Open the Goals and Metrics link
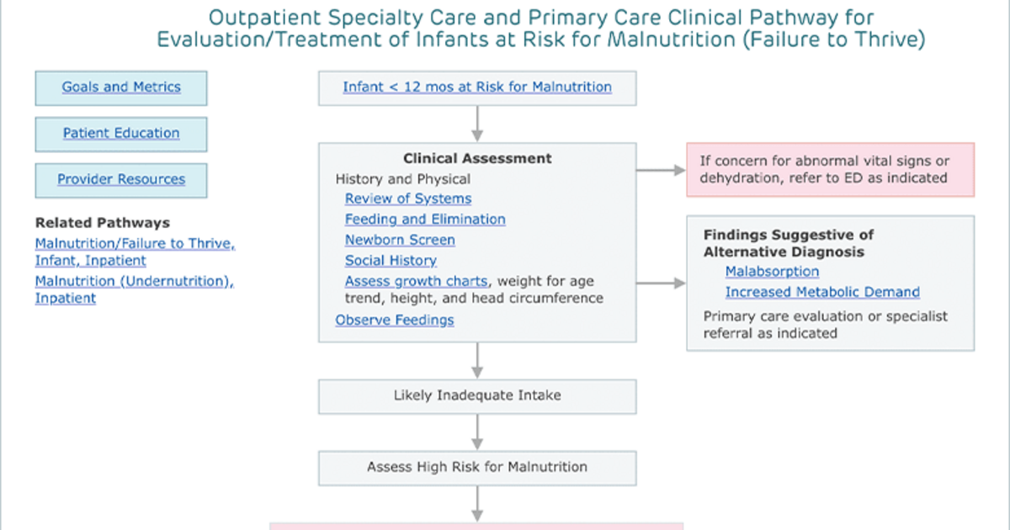 121,87
